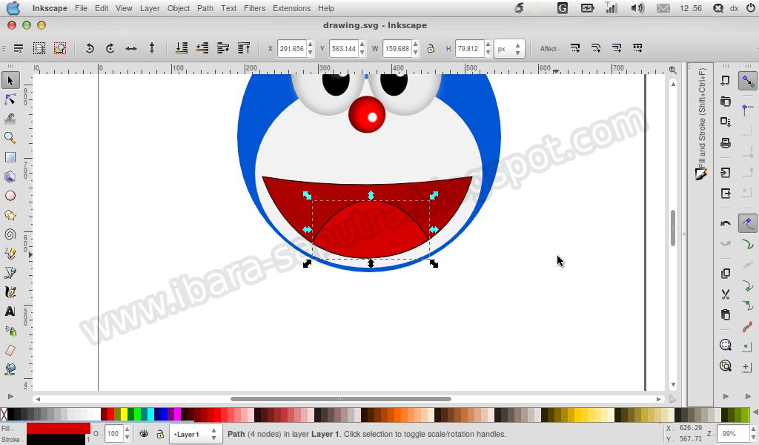Select the Spiral tool
This screenshot has height=445, width=759.
pyautogui.click(x=10, y=234)
